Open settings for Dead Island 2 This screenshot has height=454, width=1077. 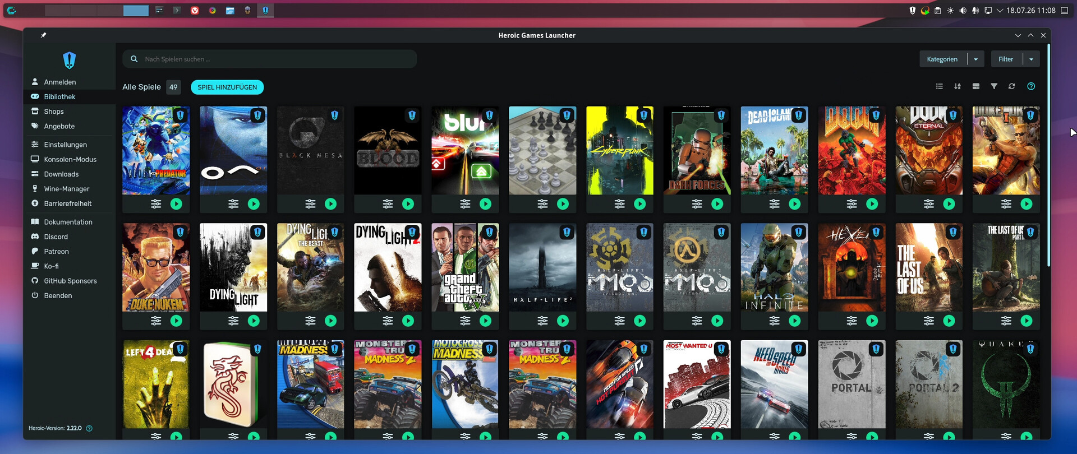tap(775, 204)
